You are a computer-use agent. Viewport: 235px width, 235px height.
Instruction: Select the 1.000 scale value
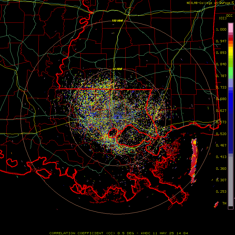tap(221, 29)
